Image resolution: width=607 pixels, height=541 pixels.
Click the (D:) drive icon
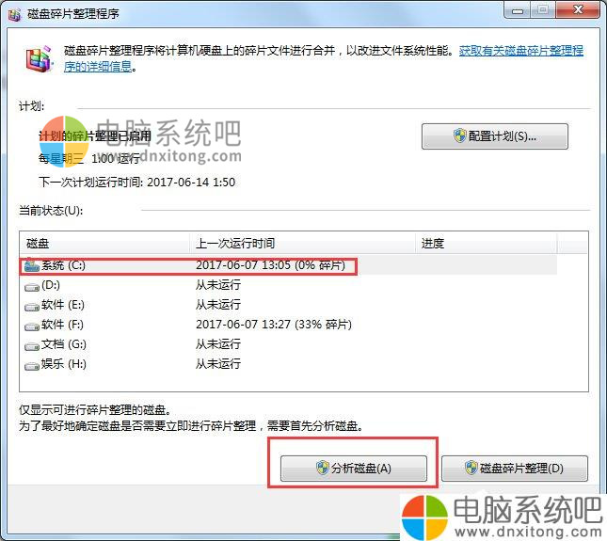32,285
